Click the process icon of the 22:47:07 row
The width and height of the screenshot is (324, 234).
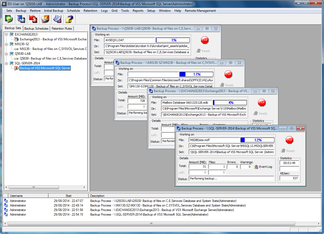click(x=6, y=201)
